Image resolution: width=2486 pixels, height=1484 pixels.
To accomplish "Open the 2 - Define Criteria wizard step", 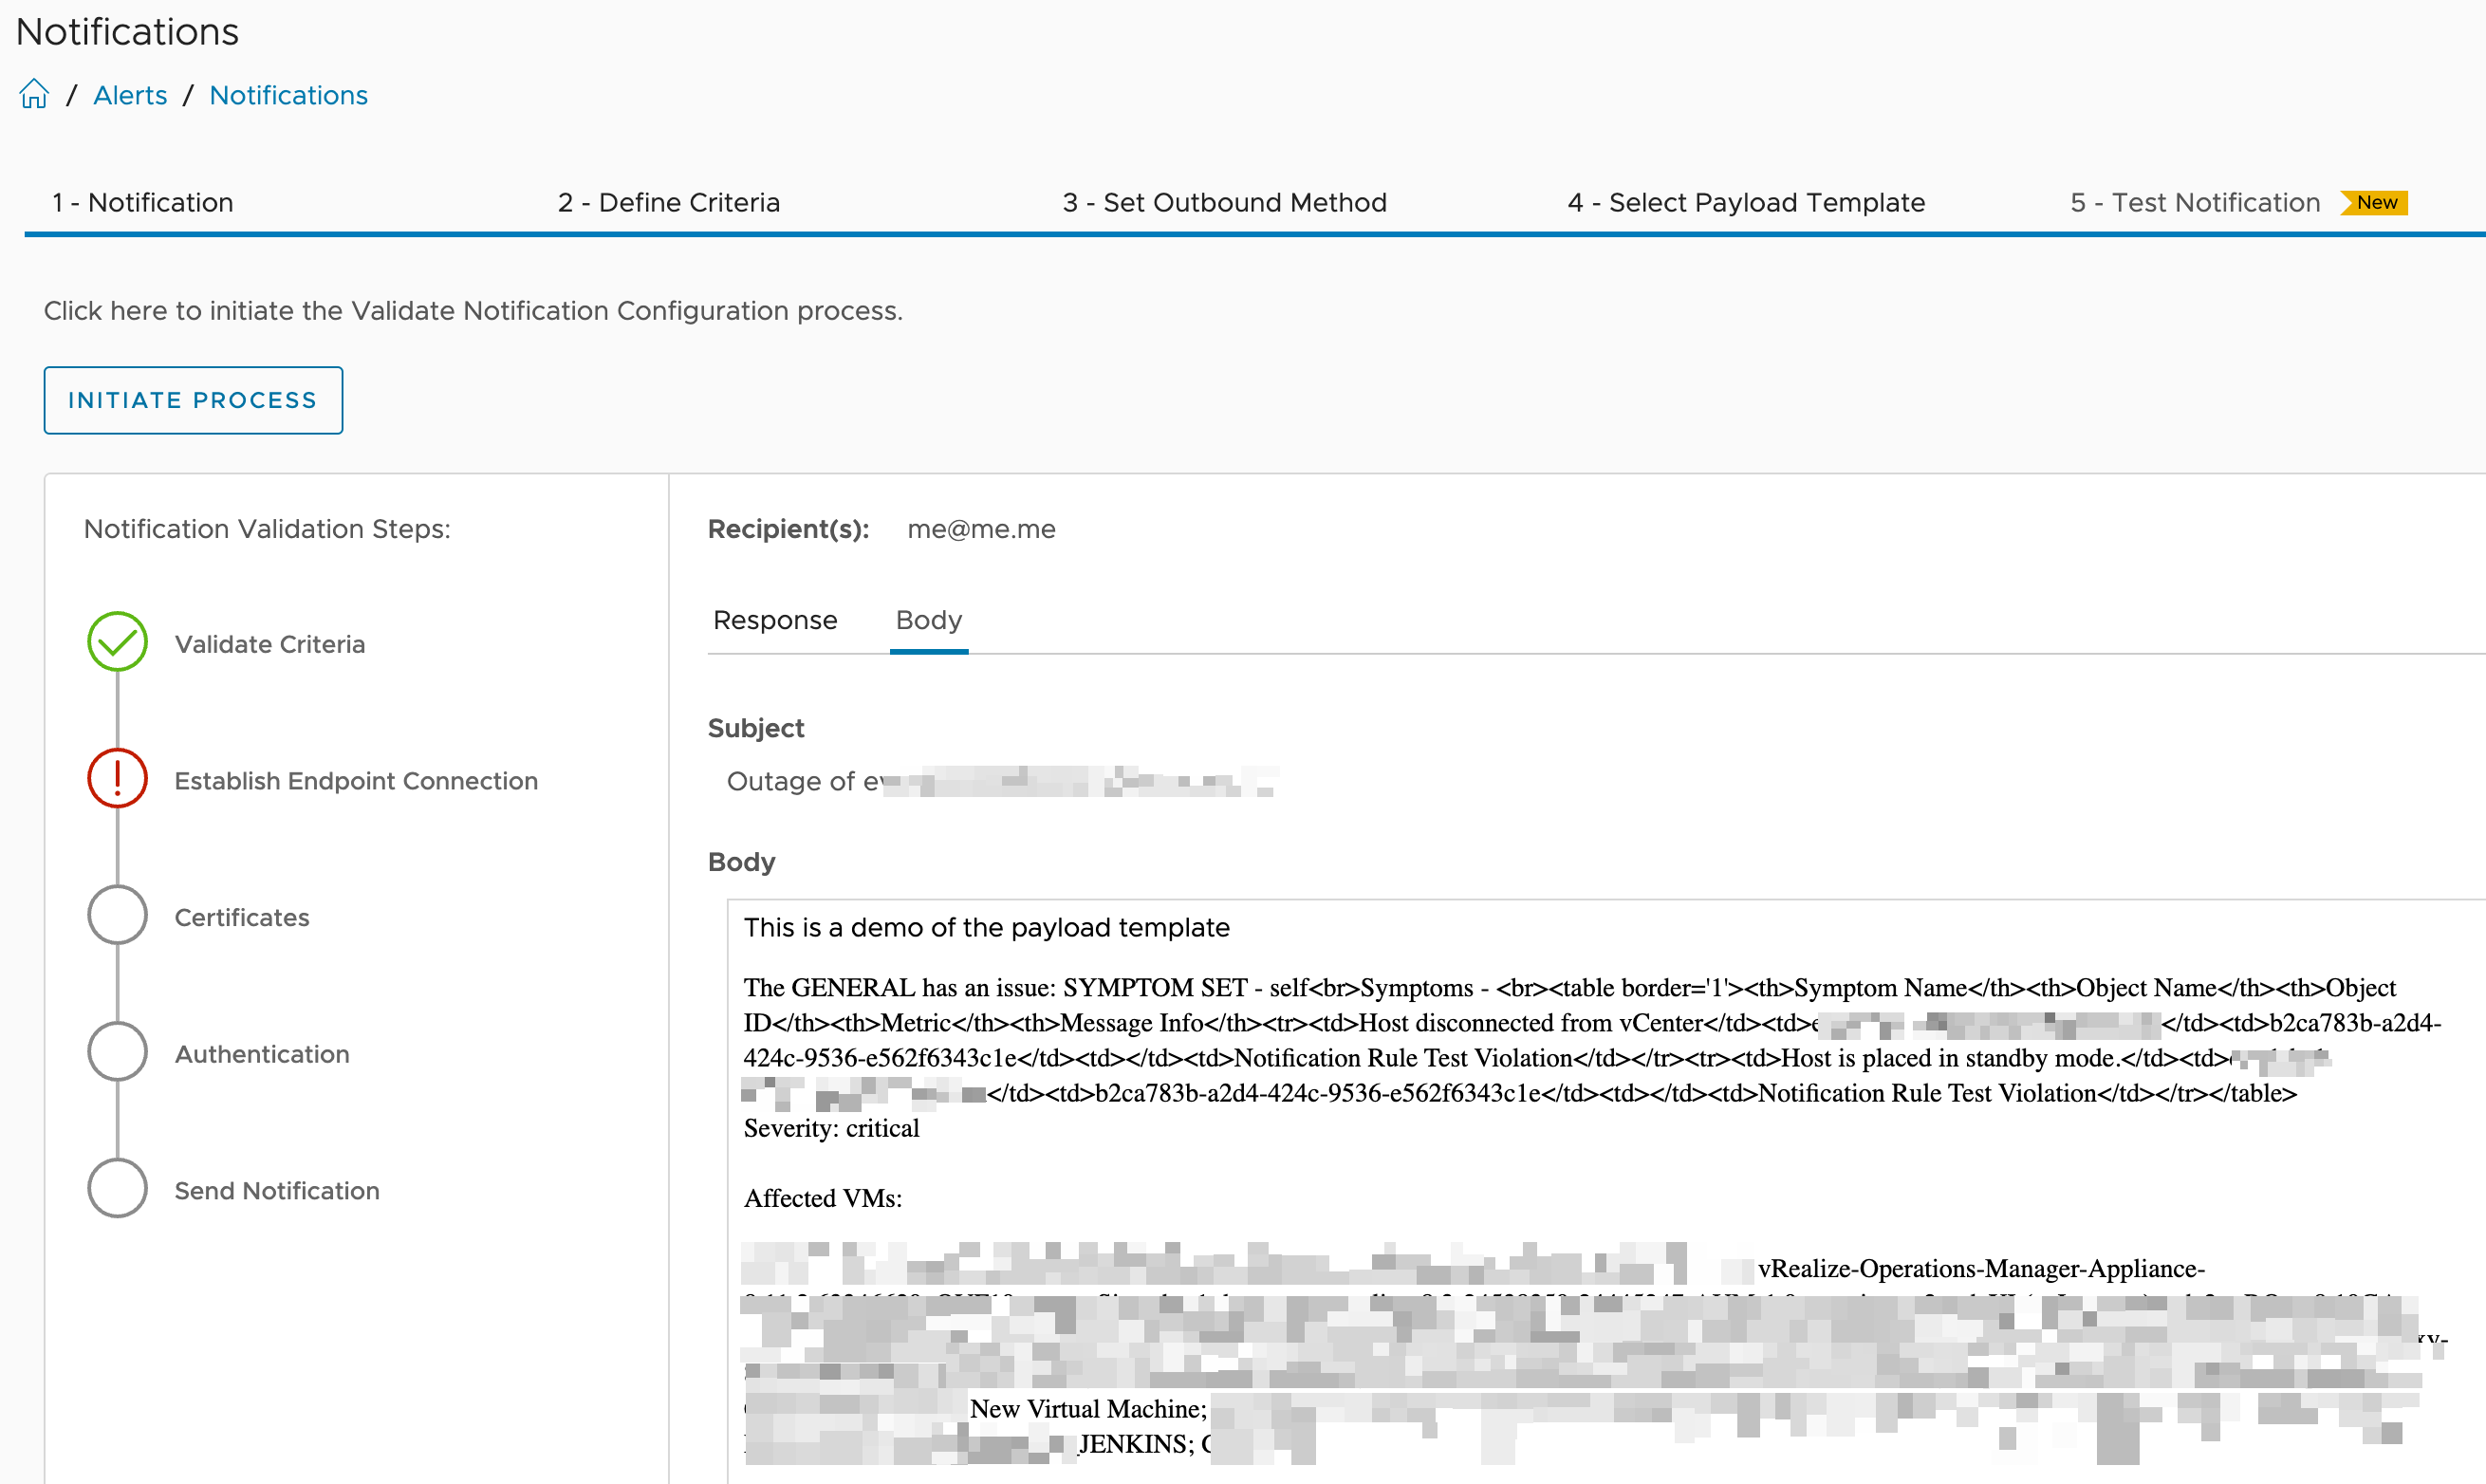I will point(668,202).
